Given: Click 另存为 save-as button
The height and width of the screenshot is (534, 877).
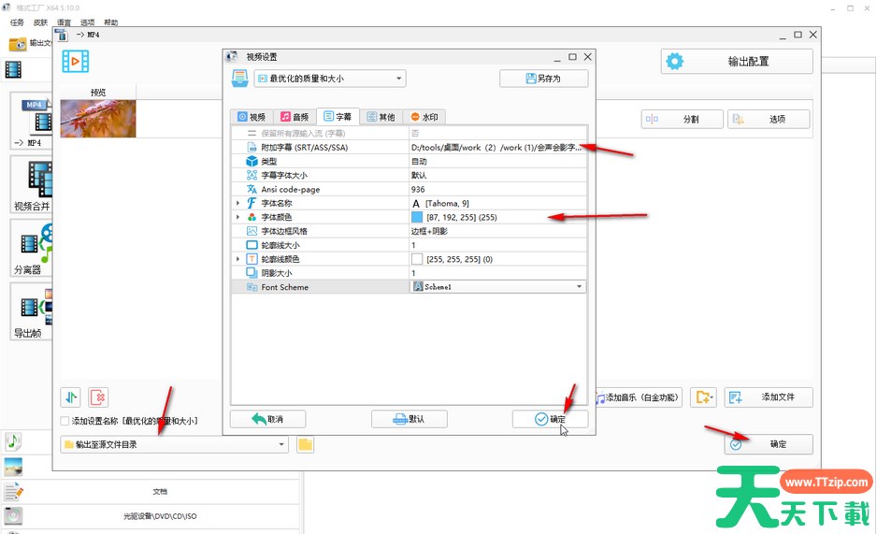Looking at the screenshot, I should [x=543, y=79].
